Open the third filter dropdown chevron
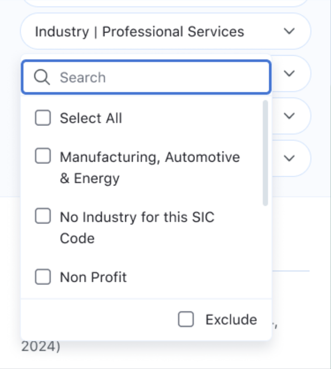The width and height of the screenshot is (331, 369). [290, 116]
